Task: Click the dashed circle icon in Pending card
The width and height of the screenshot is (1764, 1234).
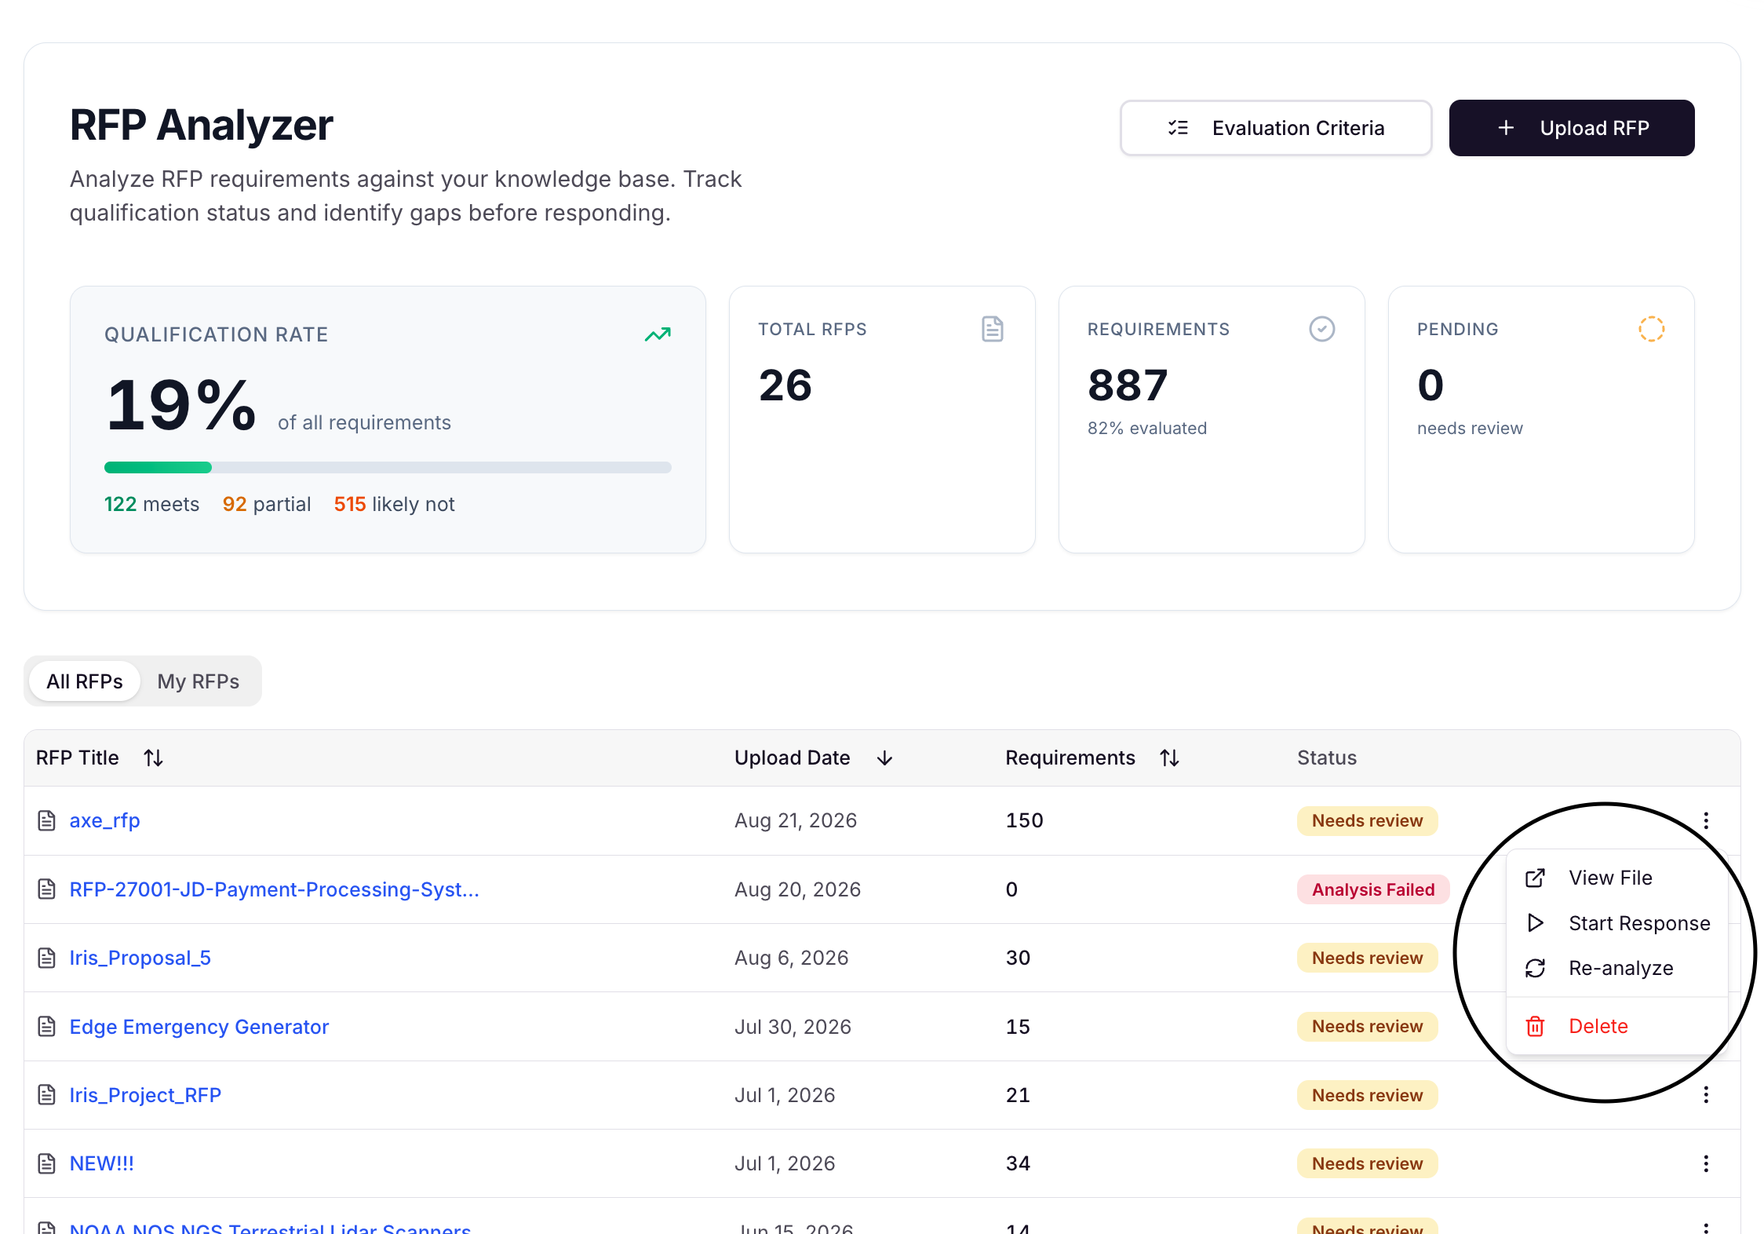Action: (1652, 329)
